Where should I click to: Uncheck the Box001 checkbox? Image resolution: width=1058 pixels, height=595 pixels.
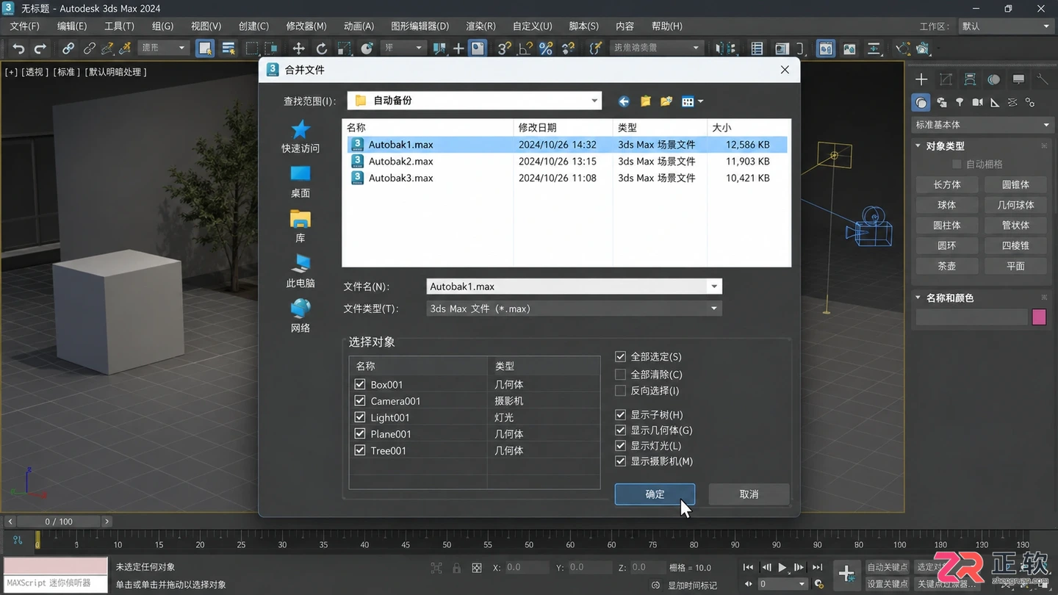(360, 384)
